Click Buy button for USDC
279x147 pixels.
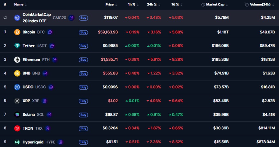(x=83, y=87)
